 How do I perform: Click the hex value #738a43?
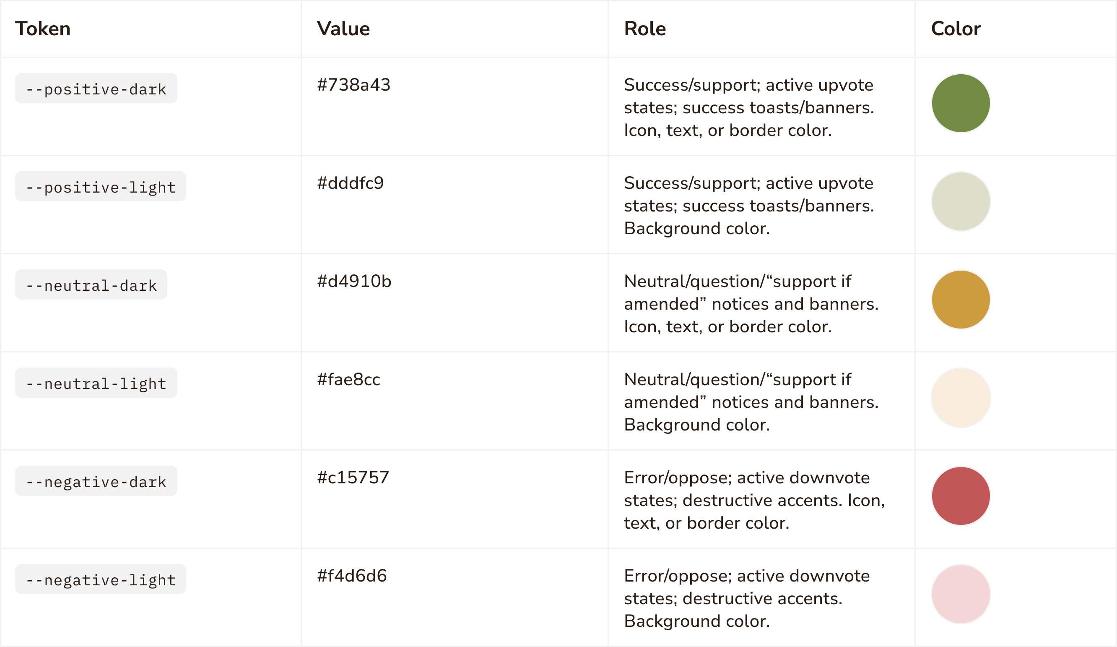[x=354, y=85]
